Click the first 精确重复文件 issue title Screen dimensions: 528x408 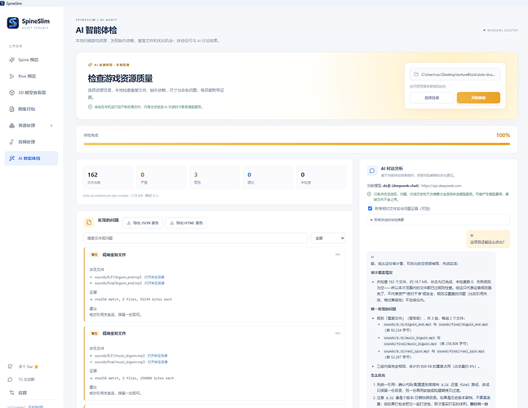[114, 255]
